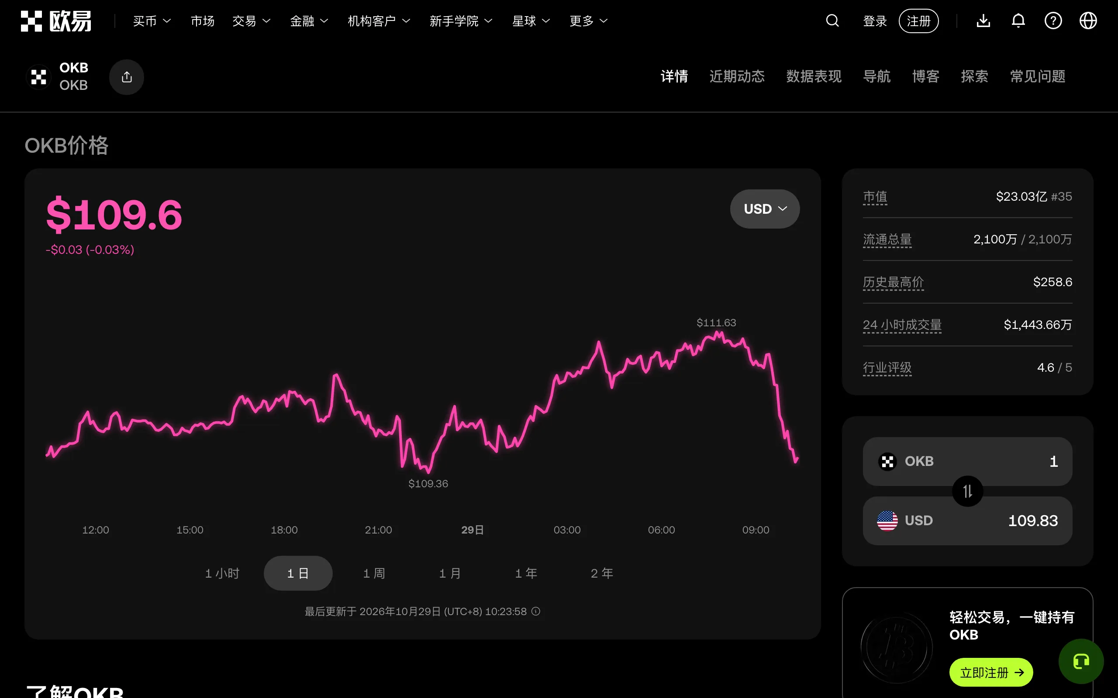Click the 立即注册 green button
Image resolution: width=1118 pixels, height=698 pixels.
pyautogui.click(x=991, y=673)
